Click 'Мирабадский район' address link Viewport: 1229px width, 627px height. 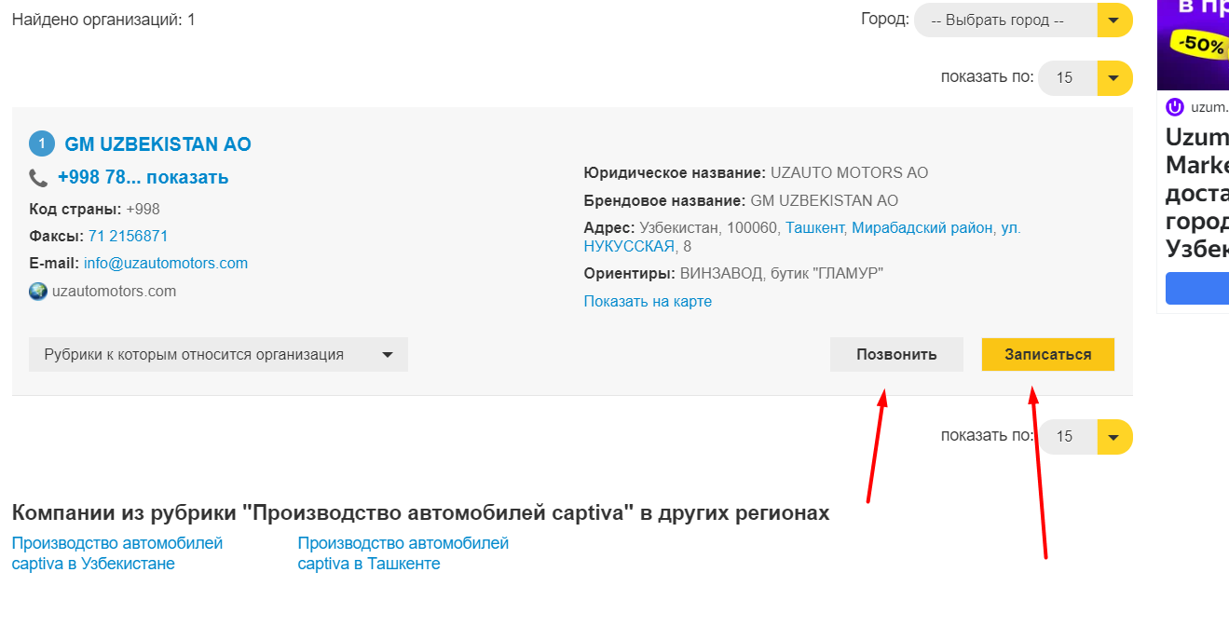(922, 227)
